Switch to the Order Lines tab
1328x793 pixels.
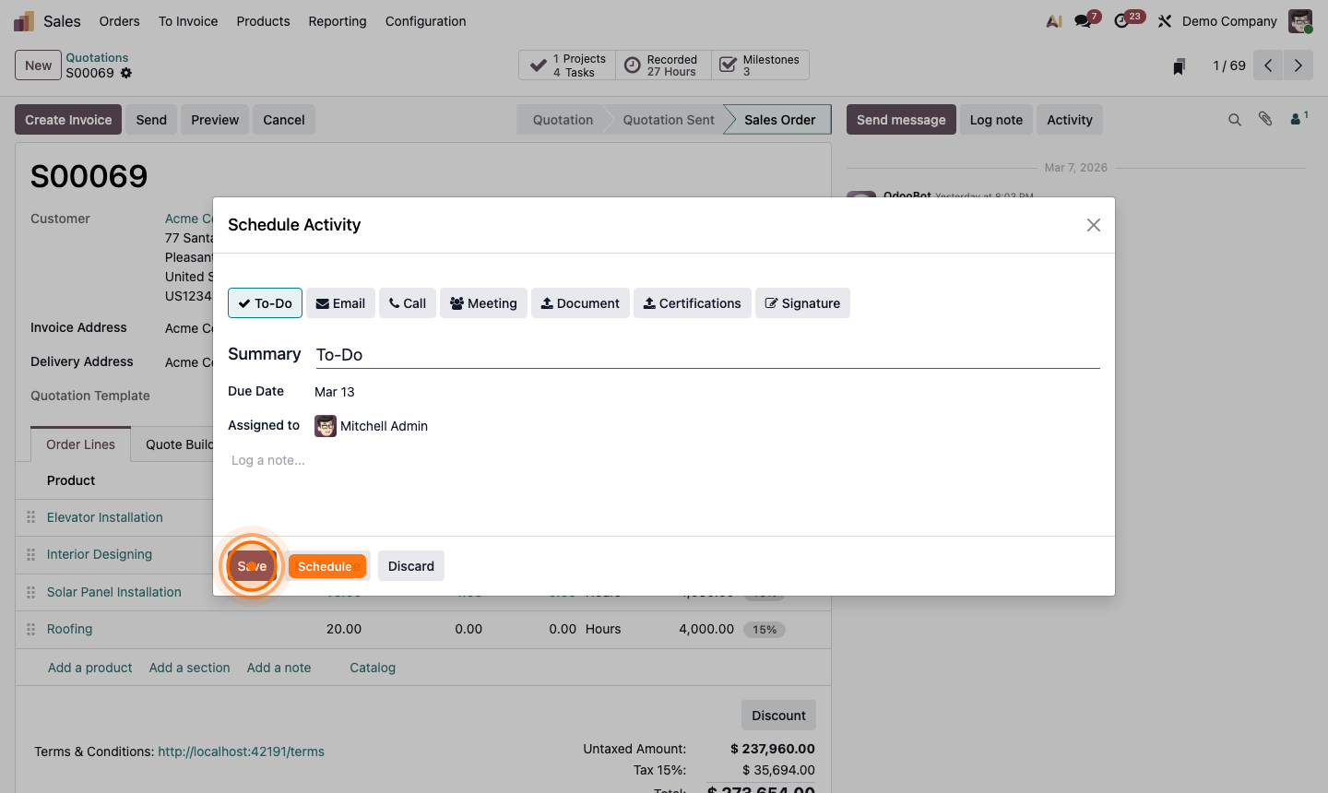(80, 444)
